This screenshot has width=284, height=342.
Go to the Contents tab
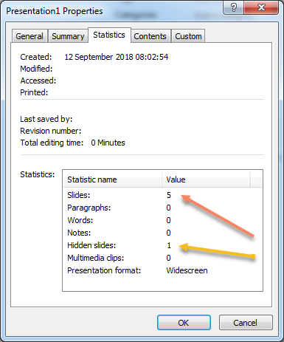pyautogui.click(x=150, y=36)
